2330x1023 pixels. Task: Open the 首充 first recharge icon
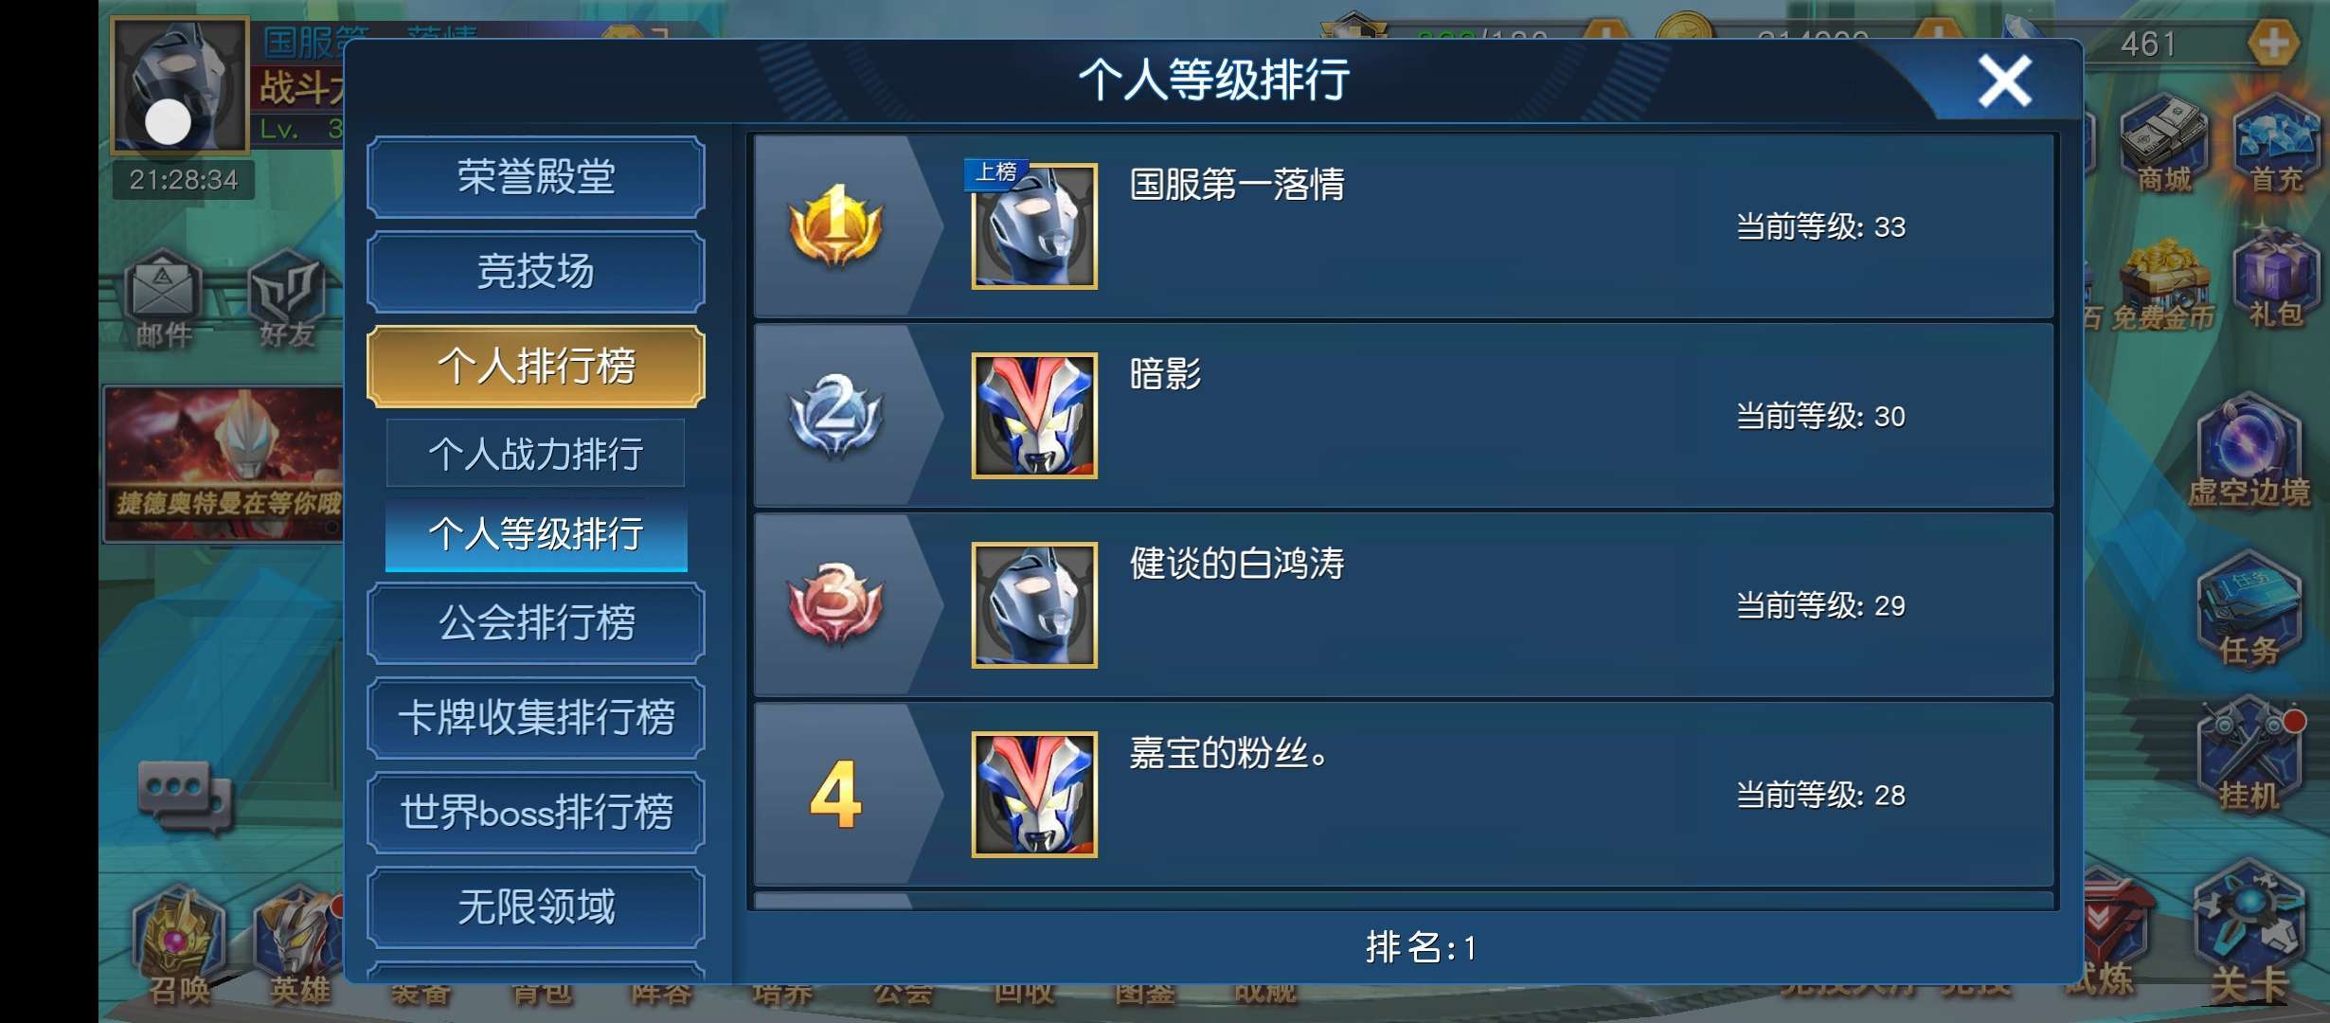click(x=2277, y=145)
